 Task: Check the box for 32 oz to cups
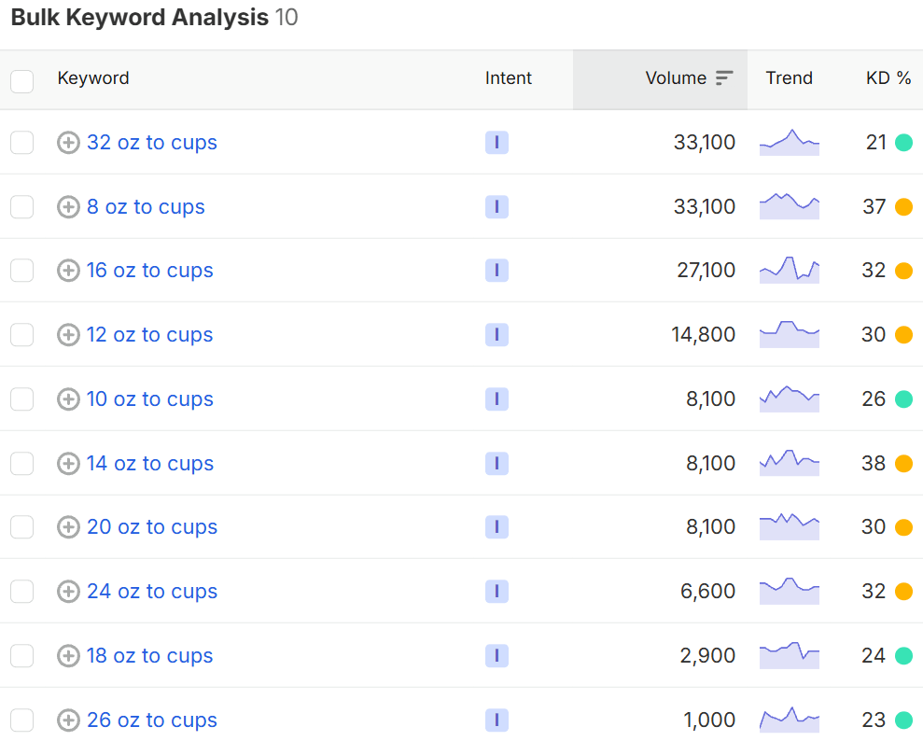tap(21, 143)
